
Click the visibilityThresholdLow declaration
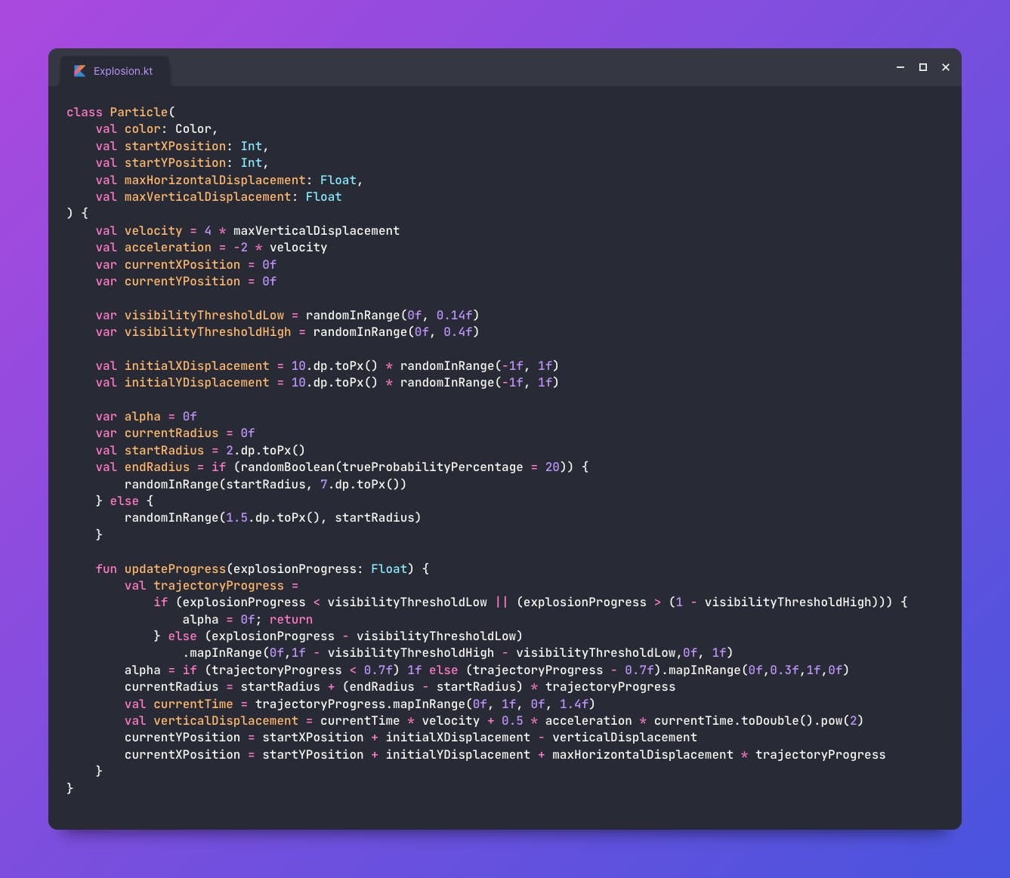(287, 315)
